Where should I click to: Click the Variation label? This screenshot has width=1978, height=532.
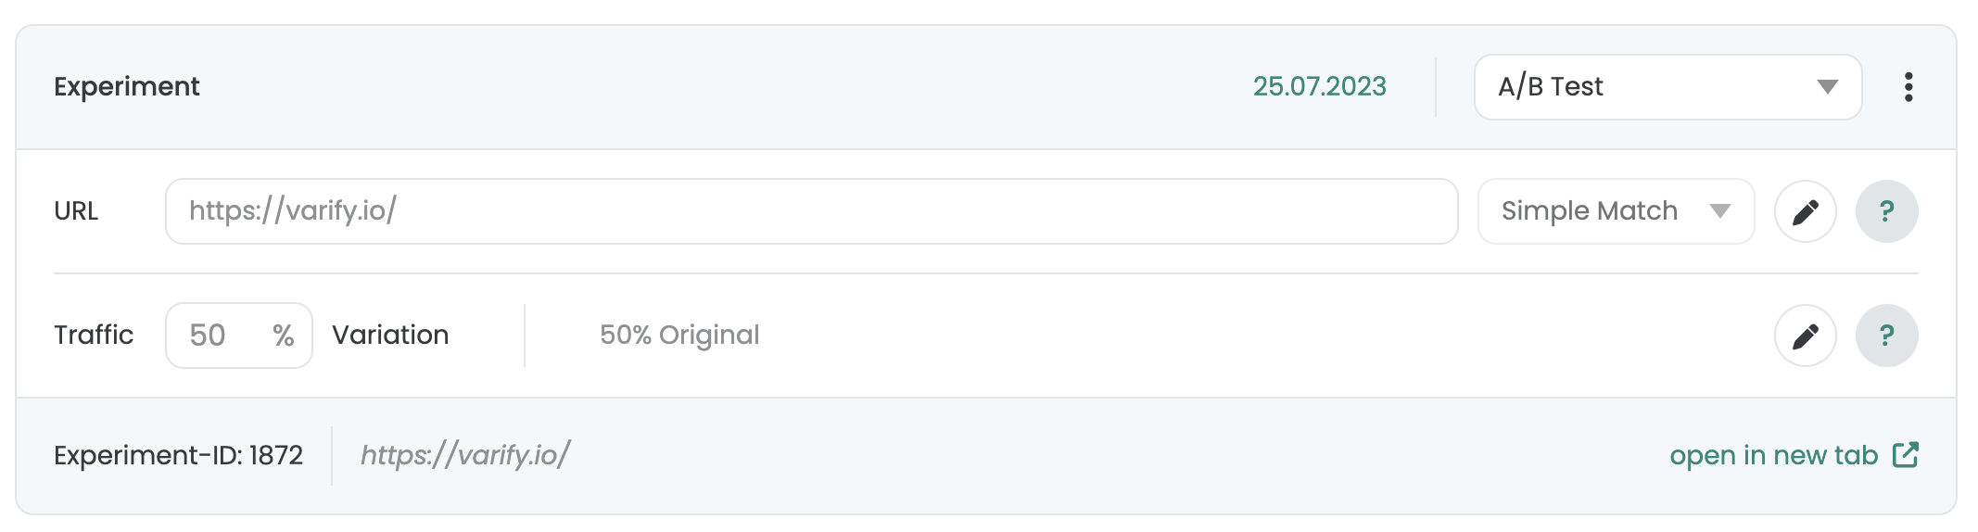point(390,335)
